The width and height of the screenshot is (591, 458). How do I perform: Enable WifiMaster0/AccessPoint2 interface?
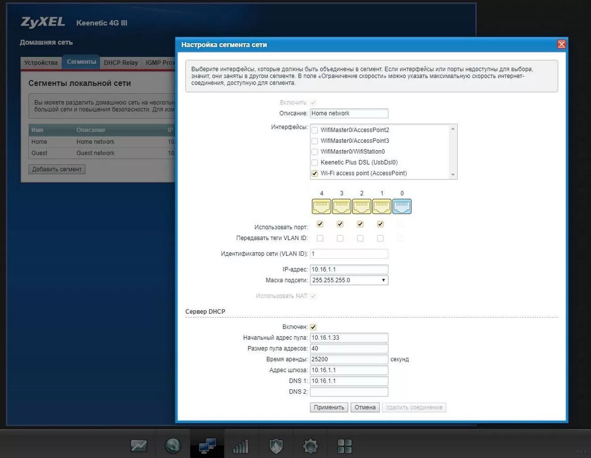click(314, 130)
